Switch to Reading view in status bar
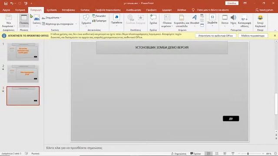This screenshot has width=278, height=156. [225, 153]
